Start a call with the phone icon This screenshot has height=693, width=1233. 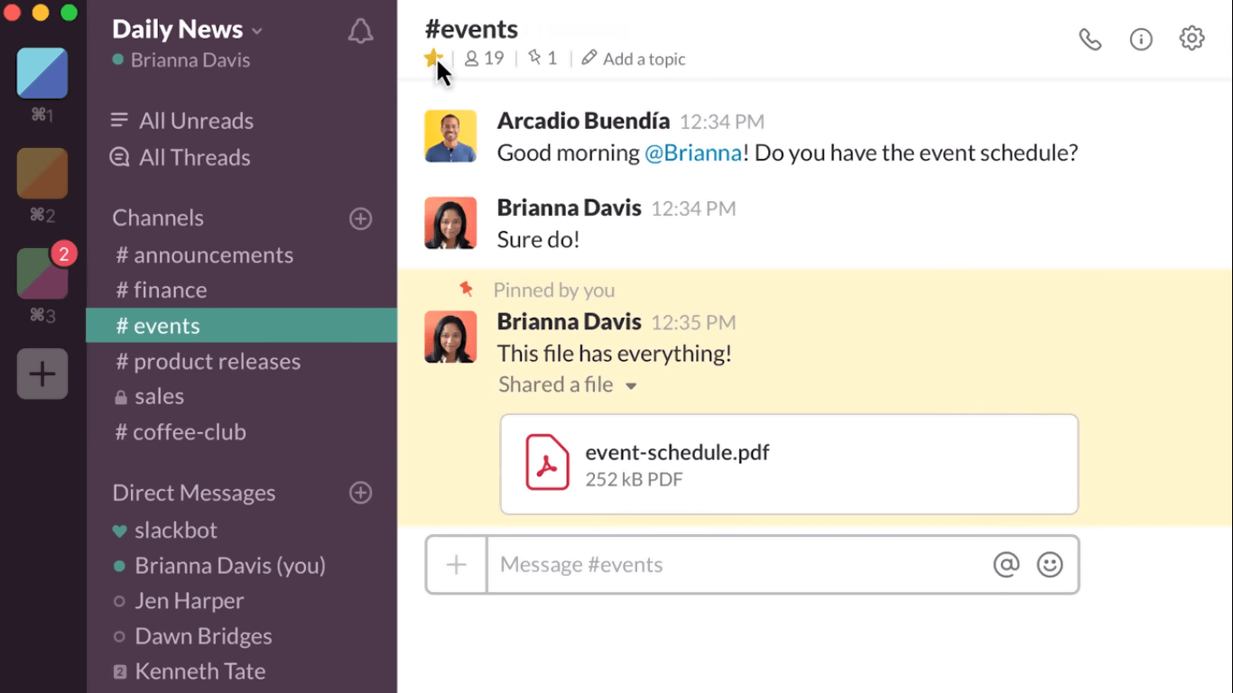(x=1090, y=39)
